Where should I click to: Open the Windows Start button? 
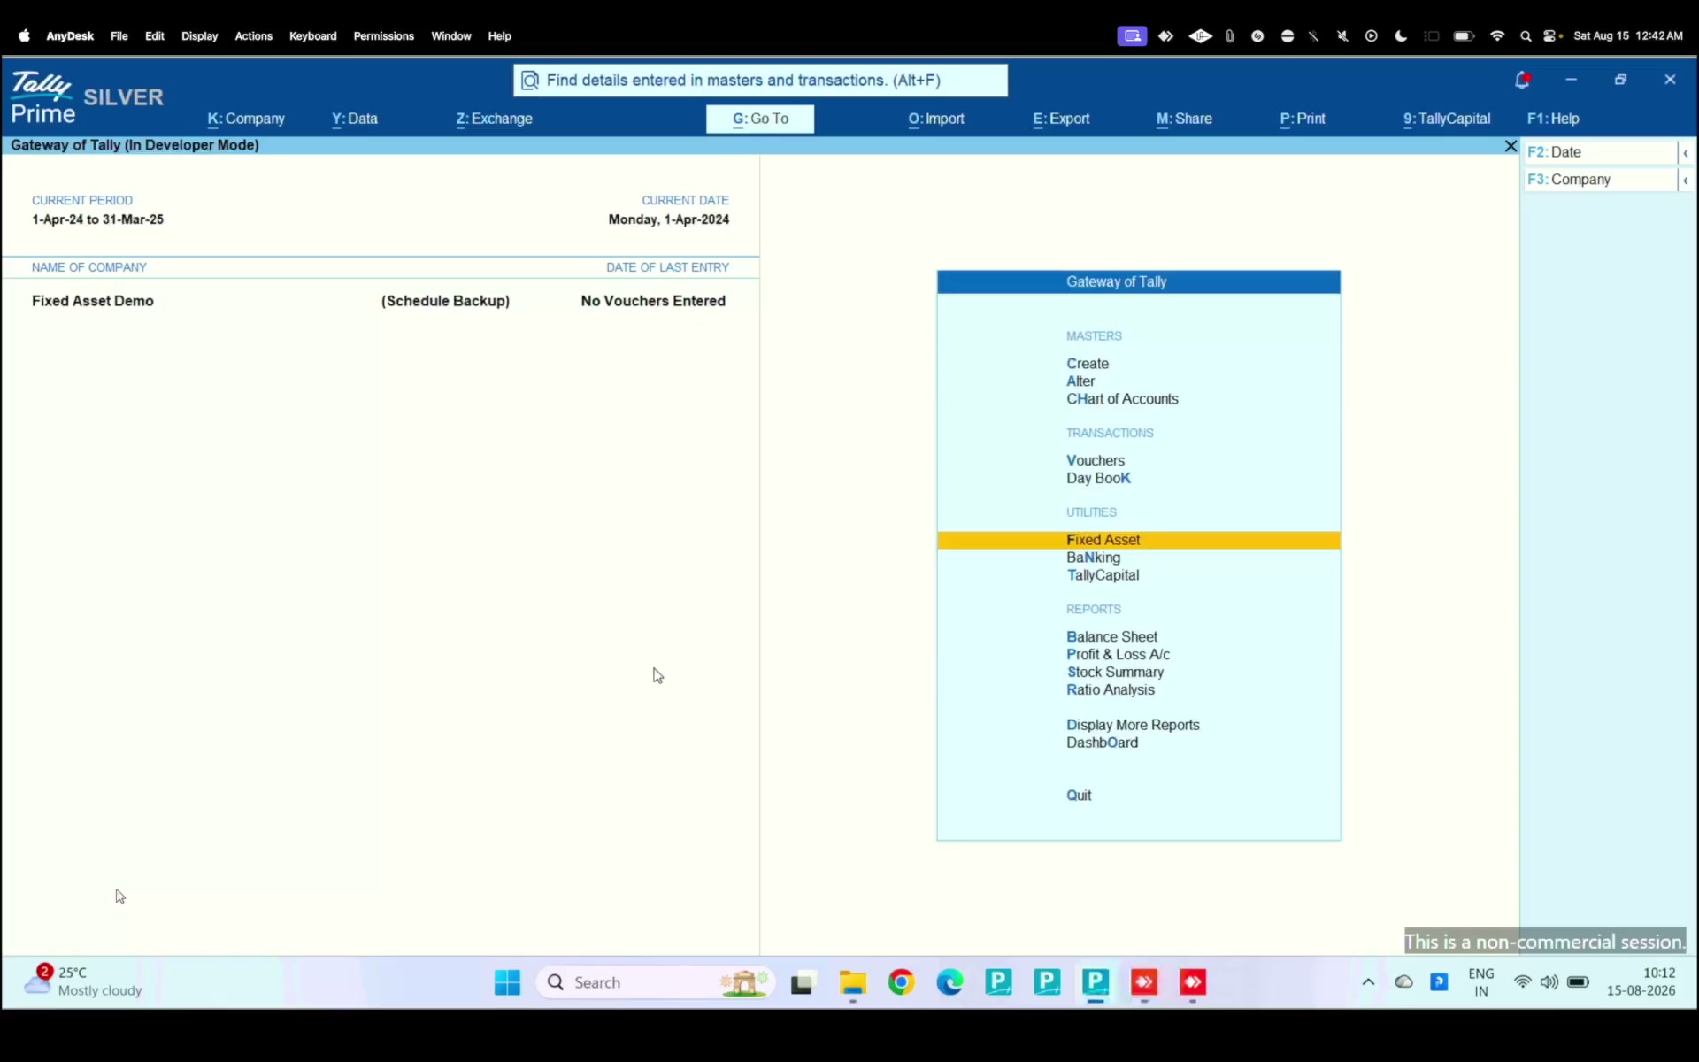point(507,982)
